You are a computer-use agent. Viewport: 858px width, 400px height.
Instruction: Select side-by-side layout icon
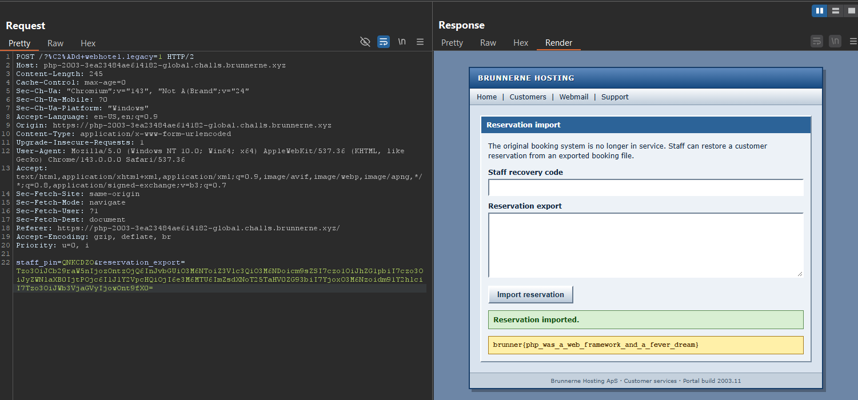click(x=820, y=10)
